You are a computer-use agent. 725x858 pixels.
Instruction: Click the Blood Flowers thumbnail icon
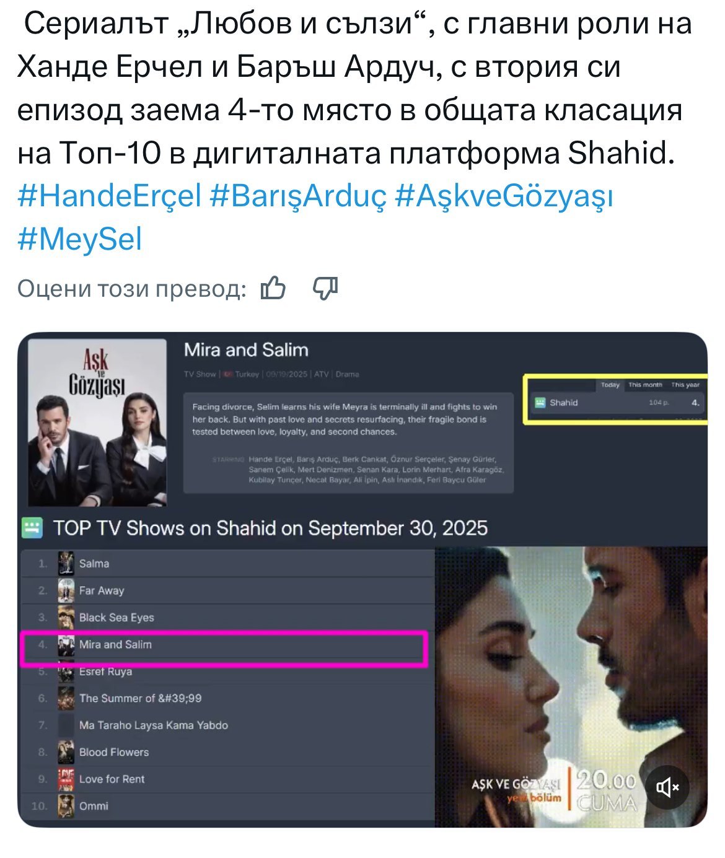pos(66,752)
